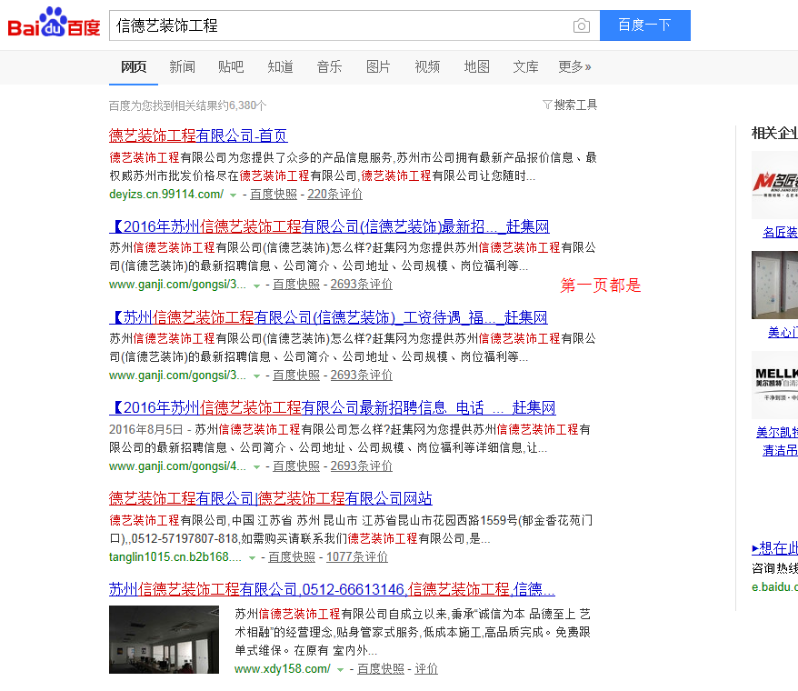This screenshot has height=691, width=798.
Task: Click the www.xdy158.com/ green URL
Action: 283,669
